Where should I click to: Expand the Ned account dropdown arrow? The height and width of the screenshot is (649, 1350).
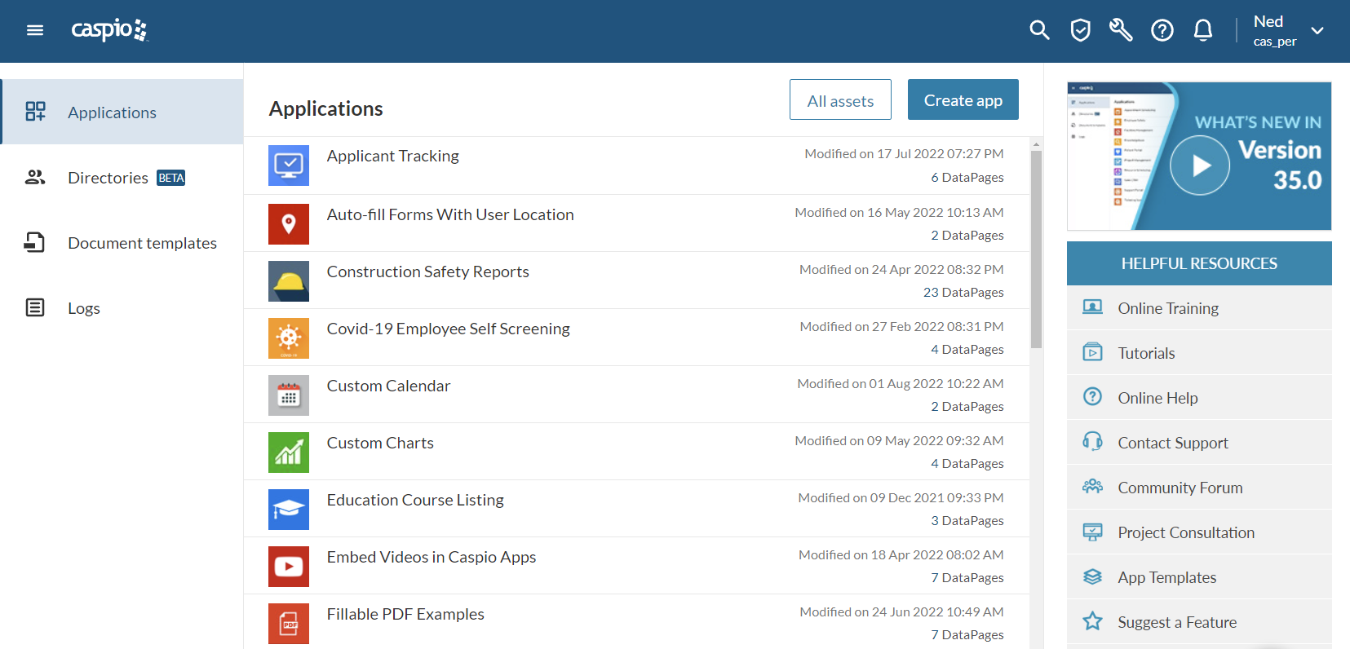tap(1317, 31)
